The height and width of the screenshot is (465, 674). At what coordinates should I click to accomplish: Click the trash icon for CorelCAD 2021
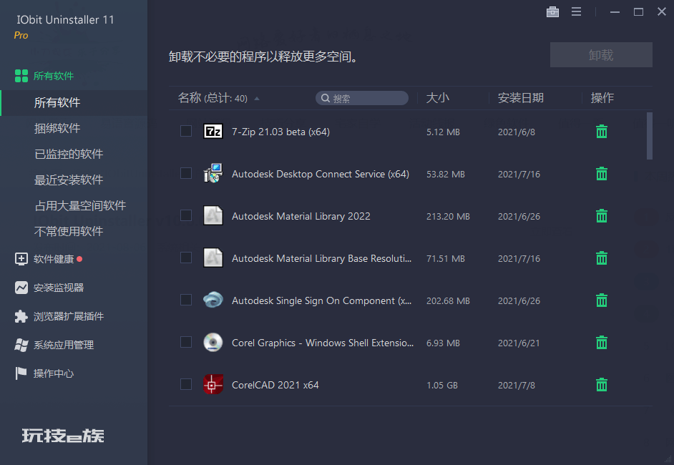[602, 385]
